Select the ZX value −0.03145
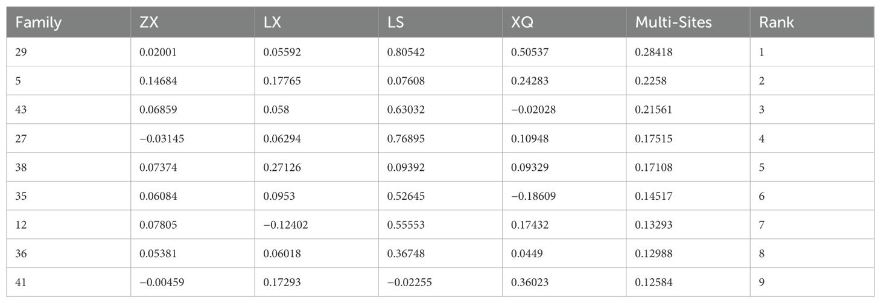Viewport: 881px width, 303px height. coord(161,139)
